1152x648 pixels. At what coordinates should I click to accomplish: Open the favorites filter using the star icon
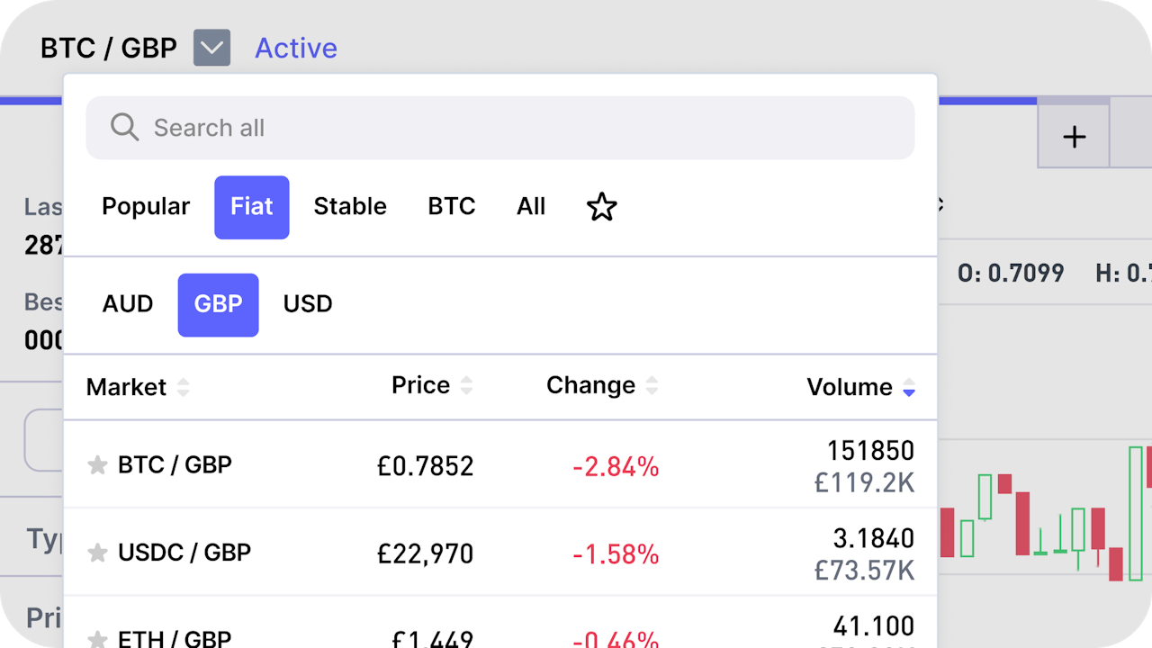(601, 207)
